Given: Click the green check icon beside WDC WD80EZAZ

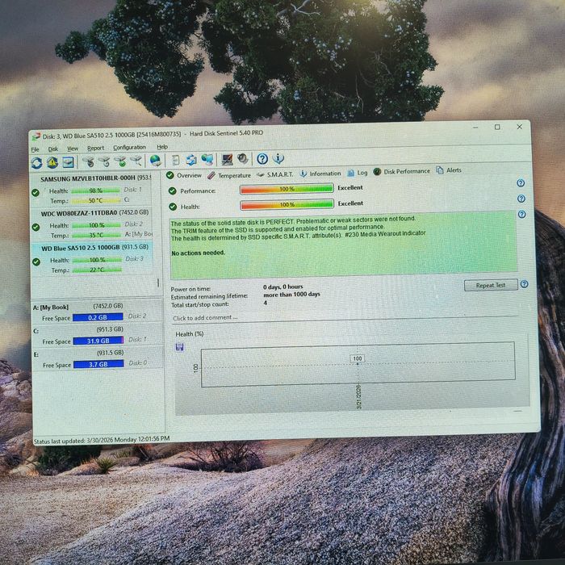Looking at the screenshot, I should pos(36,228).
